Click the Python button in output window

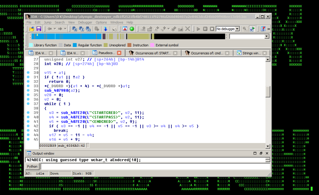tap(32, 166)
